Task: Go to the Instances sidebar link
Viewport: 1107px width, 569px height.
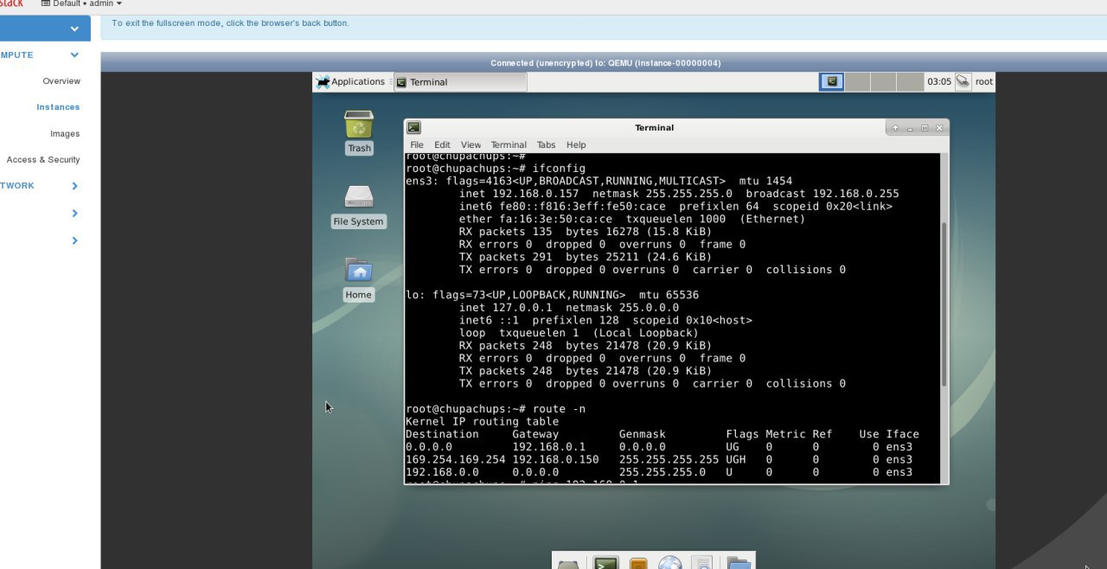Action: (58, 107)
